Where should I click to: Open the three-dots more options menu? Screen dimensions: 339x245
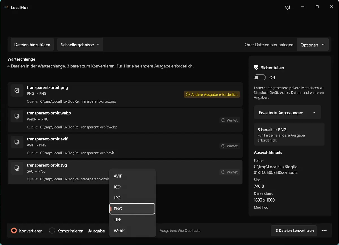(x=324, y=231)
